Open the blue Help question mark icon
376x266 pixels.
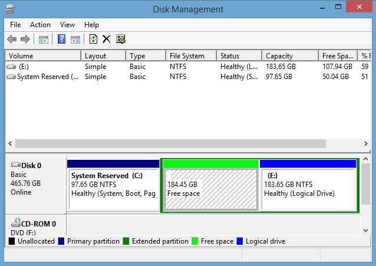point(62,39)
